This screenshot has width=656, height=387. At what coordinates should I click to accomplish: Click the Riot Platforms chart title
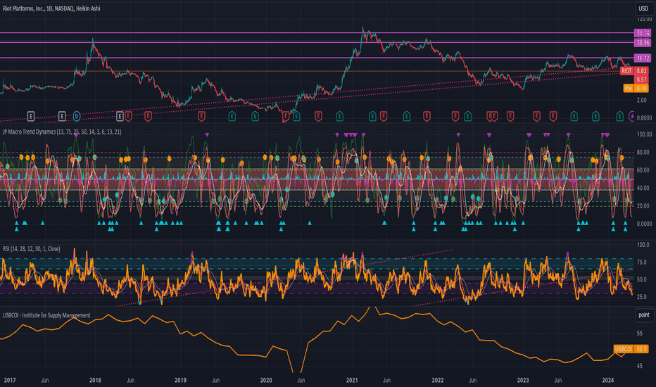51,8
